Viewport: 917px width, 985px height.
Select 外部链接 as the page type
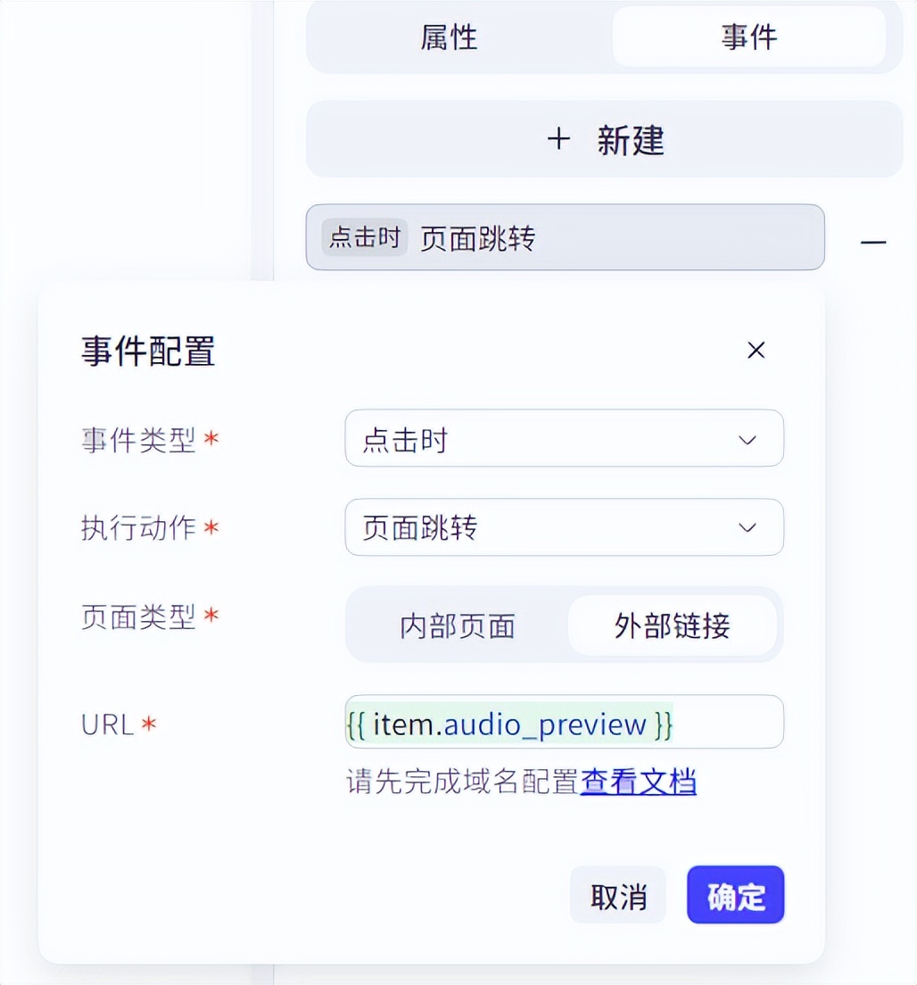coord(673,626)
